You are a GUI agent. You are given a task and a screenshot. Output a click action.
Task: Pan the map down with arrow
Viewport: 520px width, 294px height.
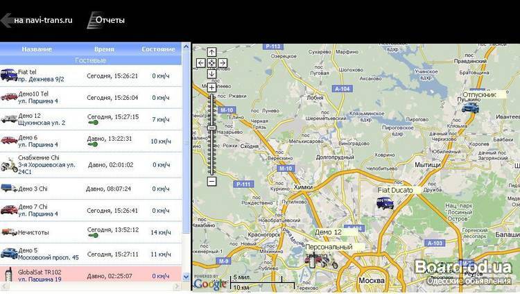pos(211,73)
